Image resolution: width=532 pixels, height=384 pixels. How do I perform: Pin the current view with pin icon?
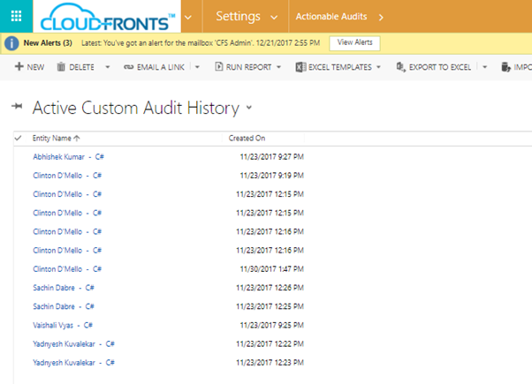pos(17,107)
